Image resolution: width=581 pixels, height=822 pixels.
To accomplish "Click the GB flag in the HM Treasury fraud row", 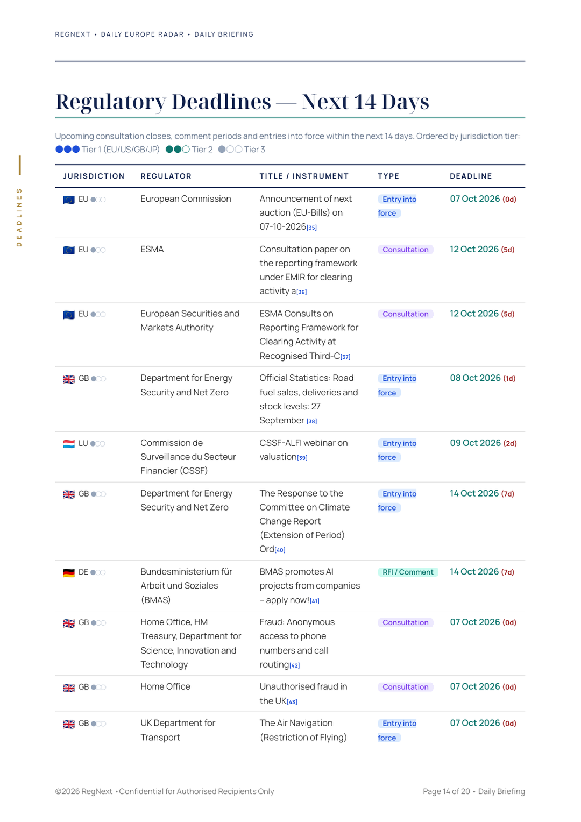I will pyautogui.click(x=69, y=623).
